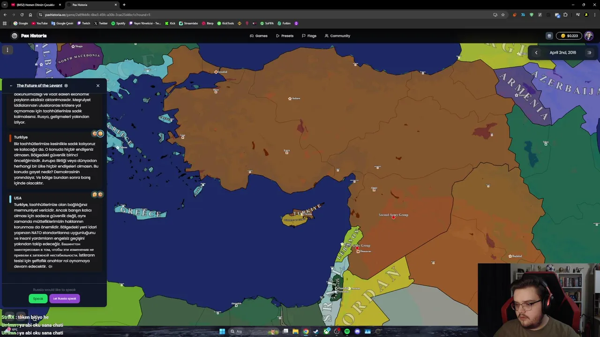The width and height of the screenshot is (600, 337).
Task: Open the YouTube bookmark
Action: [39, 23]
